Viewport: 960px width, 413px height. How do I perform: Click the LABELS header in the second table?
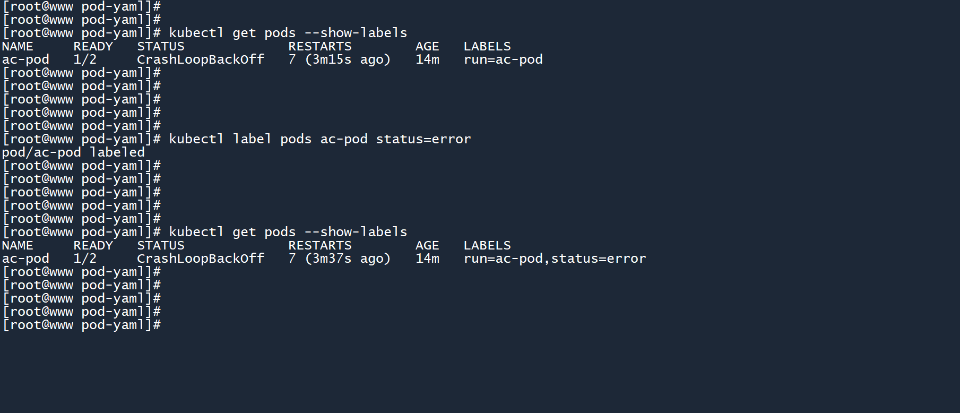pos(487,246)
